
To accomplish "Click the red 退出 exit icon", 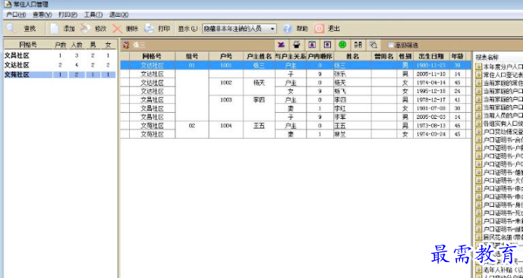I will (319, 29).
